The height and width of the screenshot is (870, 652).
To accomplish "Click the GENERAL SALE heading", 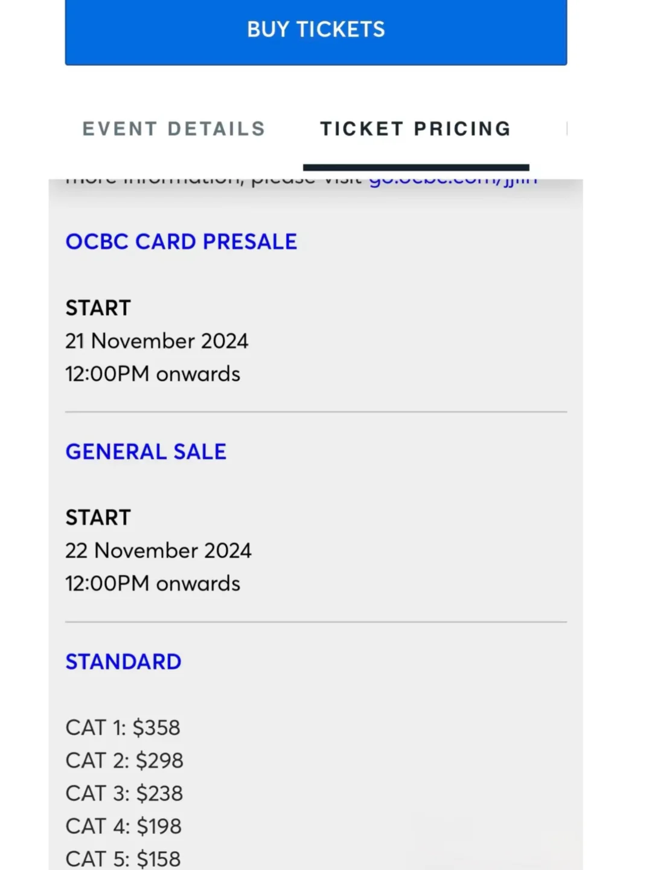I will pos(145,452).
